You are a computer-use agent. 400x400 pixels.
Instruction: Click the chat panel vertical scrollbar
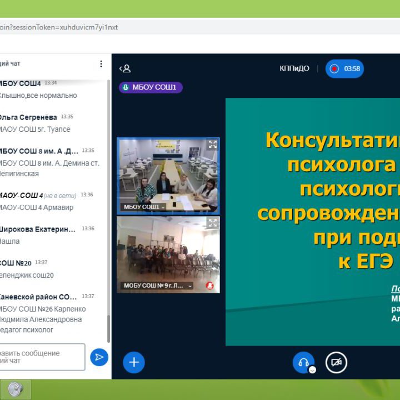pos(108,211)
